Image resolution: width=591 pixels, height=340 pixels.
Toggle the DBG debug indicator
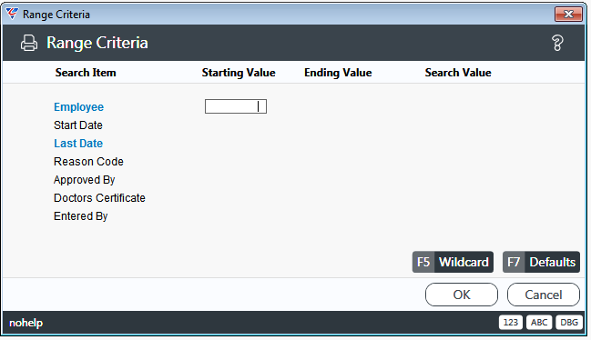[569, 323]
